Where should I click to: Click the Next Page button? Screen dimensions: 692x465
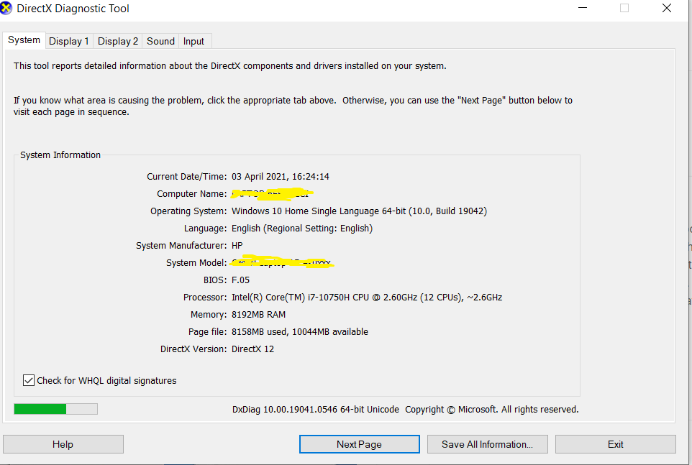(x=359, y=444)
